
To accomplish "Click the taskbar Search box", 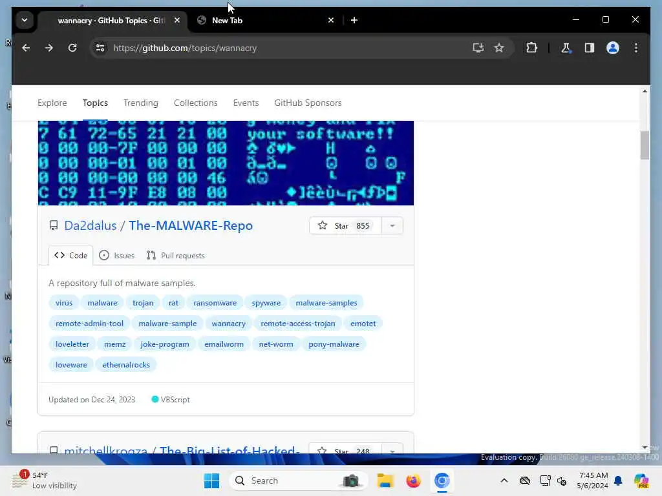I will click(x=298, y=480).
